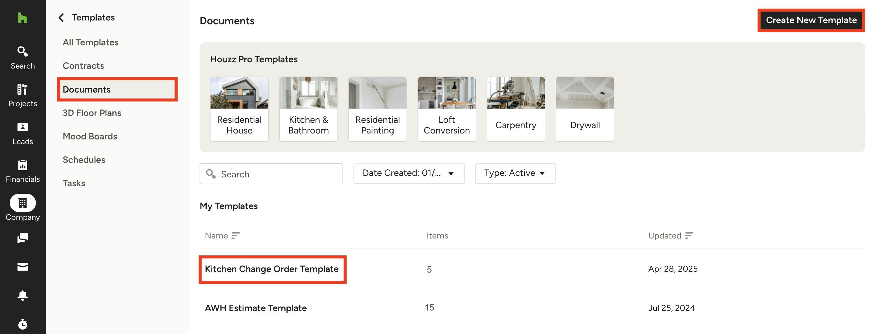870x334 pixels.
Task: Click the Updated column header text
Action: point(664,236)
